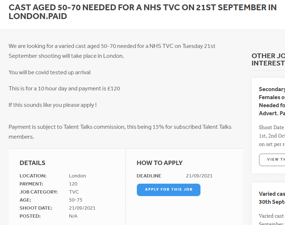This screenshot has width=285, height=225.
Task: Click the Shoot Date description in the sidebar card
Action: click(272, 136)
